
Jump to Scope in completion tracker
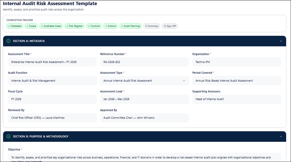pyautogui.click(x=31, y=26)
